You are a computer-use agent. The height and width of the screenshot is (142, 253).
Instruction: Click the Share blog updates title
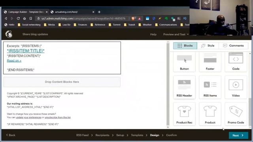[35, 34]
